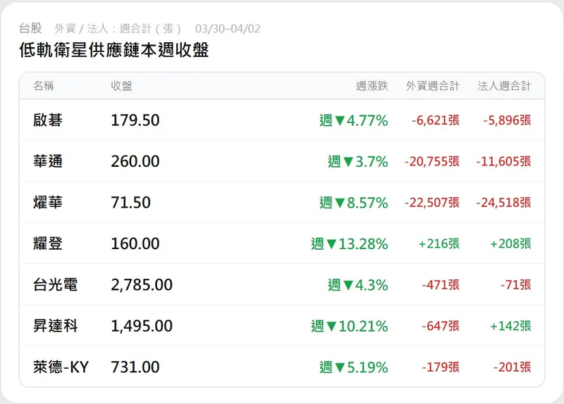The image size is (564, 404).
Task: Open the 台光電 stock entry
Action: (x=55, y=285)
